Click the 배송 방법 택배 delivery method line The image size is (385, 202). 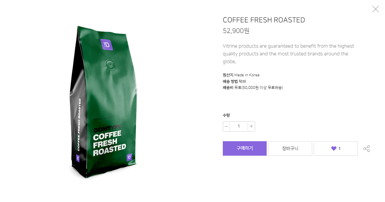click(x=234, y=81)
